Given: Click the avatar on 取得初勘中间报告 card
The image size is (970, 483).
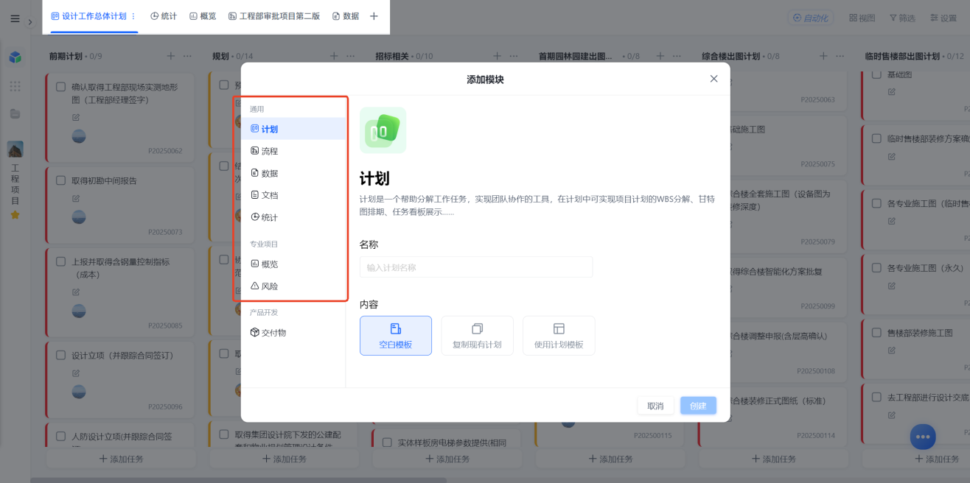Looking at the screenshot, I should (79, 216).
